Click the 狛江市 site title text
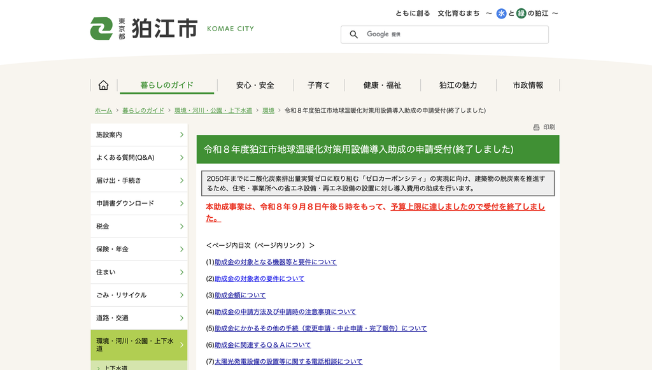The width and height of the screenshot is (652, 370). point(165,29)
